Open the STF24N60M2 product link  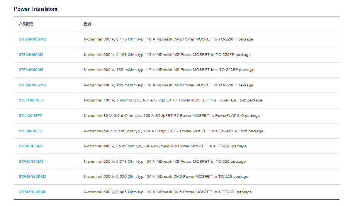31,55
